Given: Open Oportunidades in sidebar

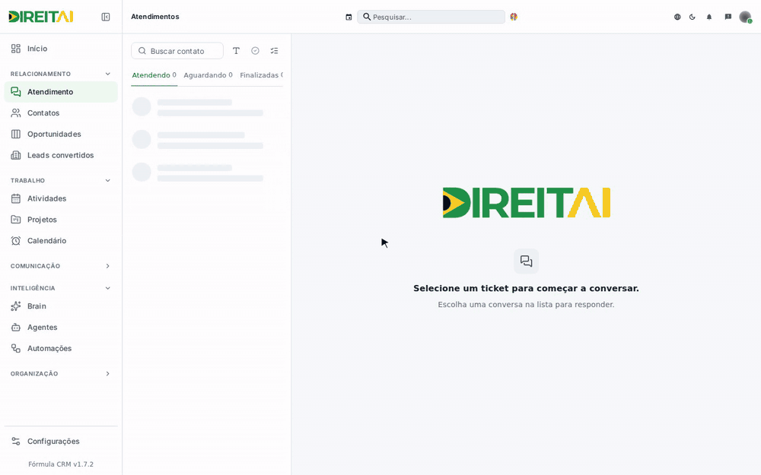Looking at the screenshot, I should [x=61, y=135].
